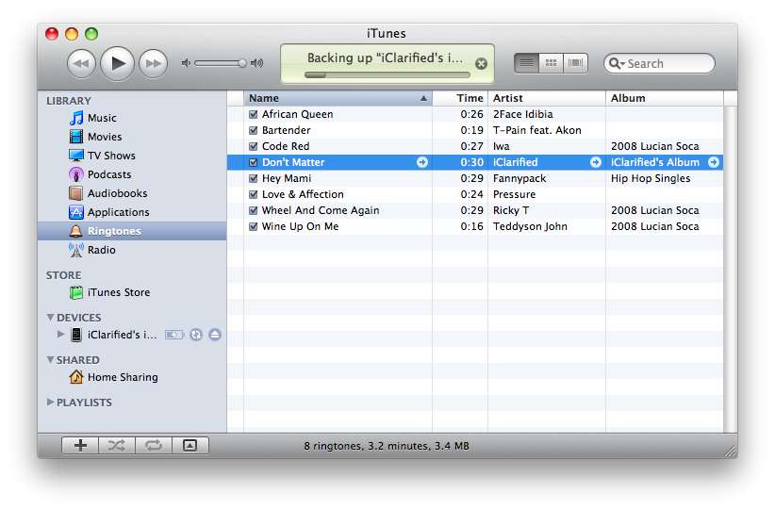Viewport: 775px width, 510px height.
Task: Create a new playlist with plus button
Action: [x=80, y=446]
